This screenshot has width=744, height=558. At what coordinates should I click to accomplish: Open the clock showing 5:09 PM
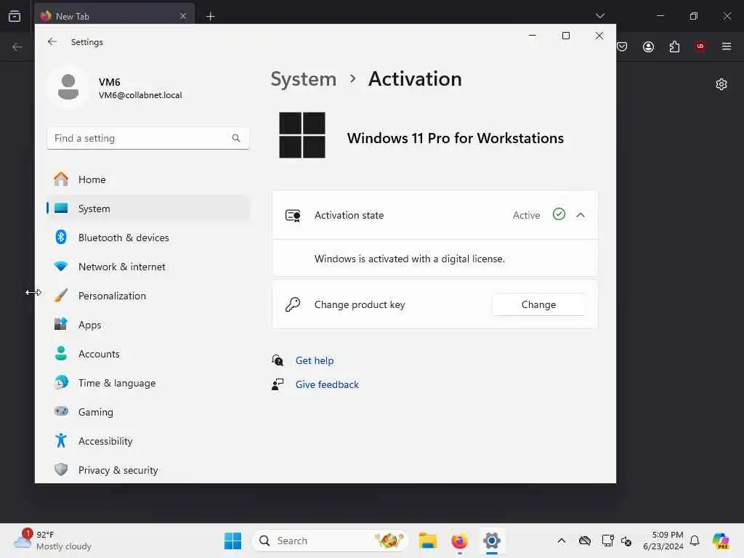coord(663,541)
